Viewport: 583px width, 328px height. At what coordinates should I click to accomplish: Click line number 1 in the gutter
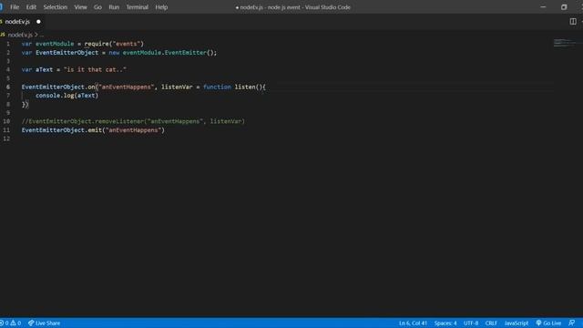pyautogui.click(x=8, y=44)
